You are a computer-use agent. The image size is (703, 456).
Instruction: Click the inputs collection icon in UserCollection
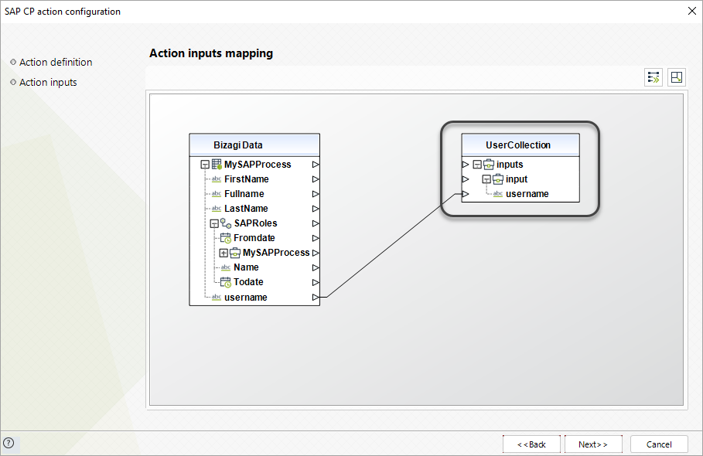pyautogui.click(x=489, y=165)
